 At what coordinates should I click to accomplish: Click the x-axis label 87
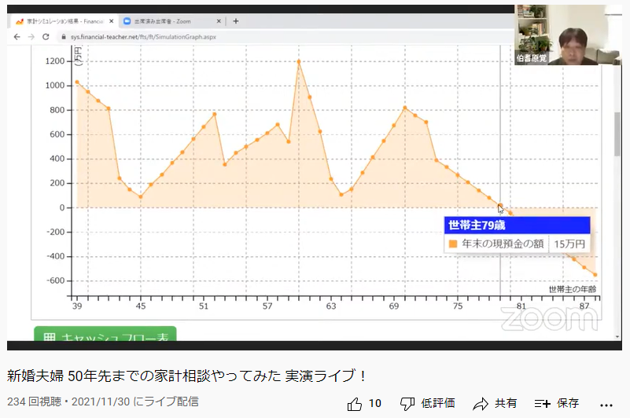pos(584,306)
